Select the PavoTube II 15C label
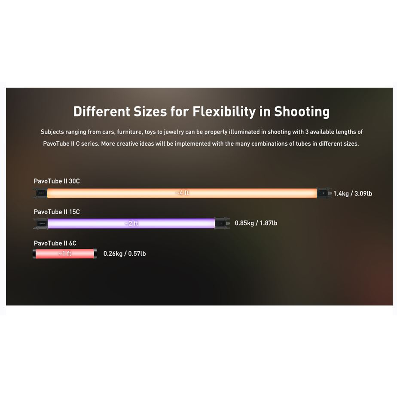This screenshot has width=397, height=397. pyautogui.click(x=57, y=212)
